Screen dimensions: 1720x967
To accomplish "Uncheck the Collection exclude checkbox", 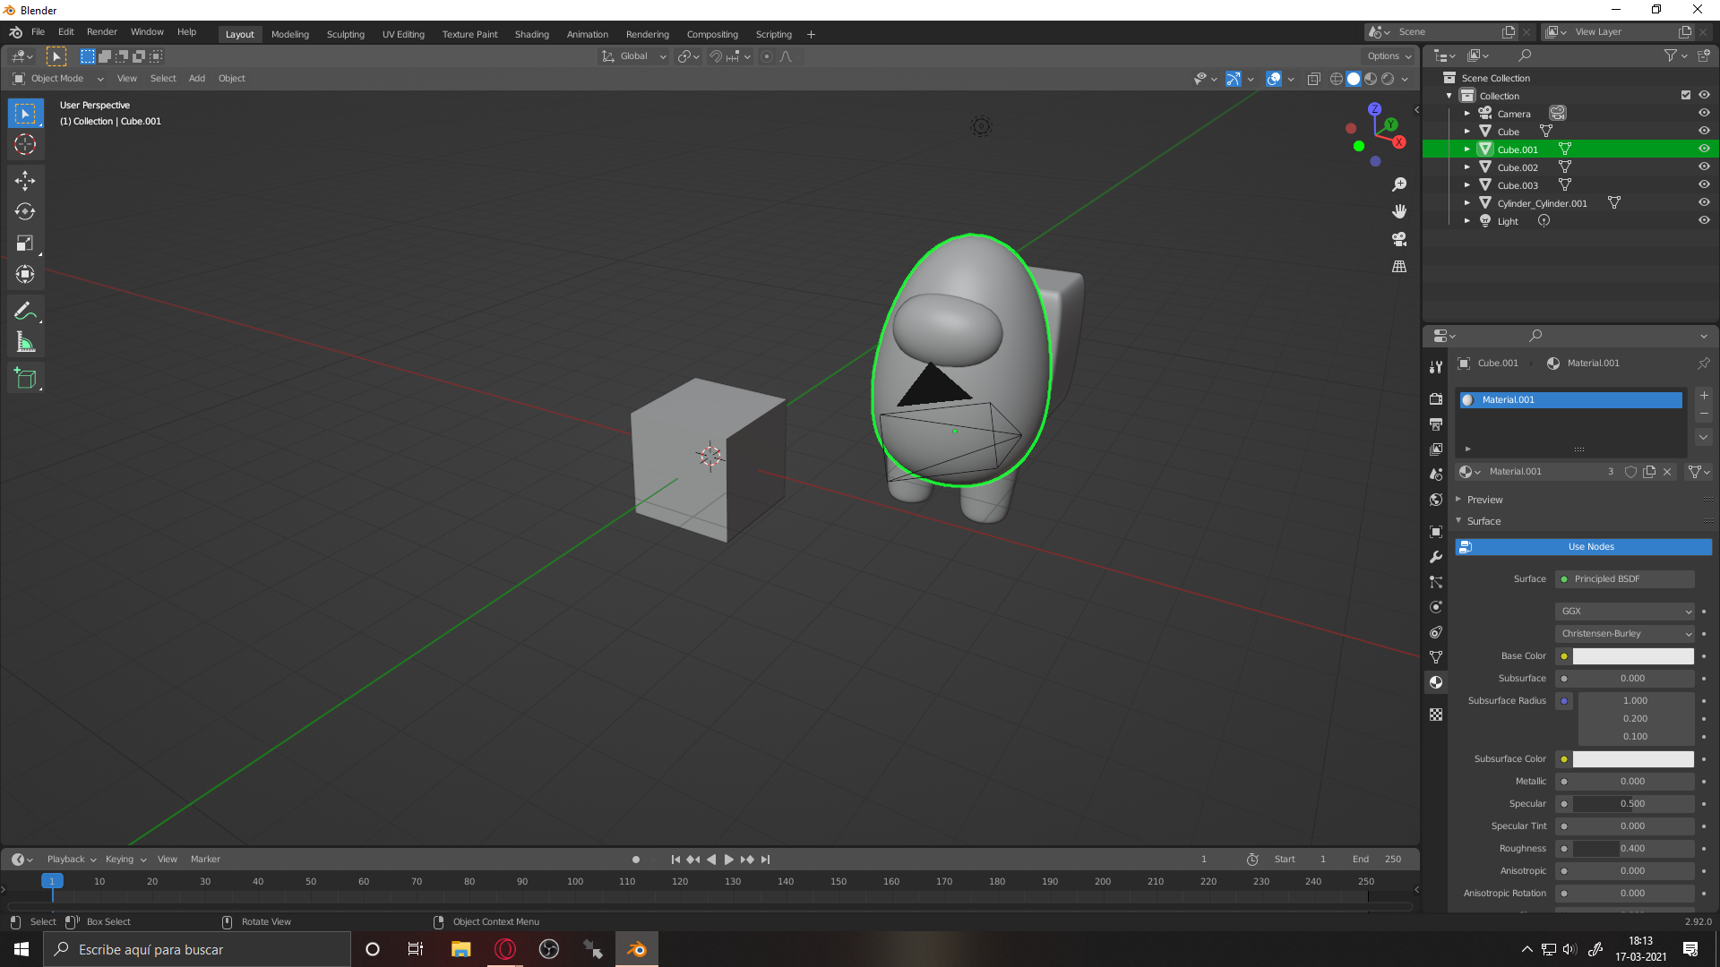I will click(1686, 95).
